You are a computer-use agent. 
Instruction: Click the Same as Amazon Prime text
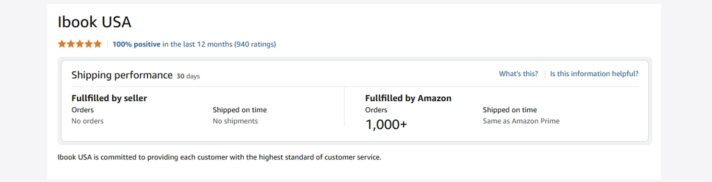(521, 121)
